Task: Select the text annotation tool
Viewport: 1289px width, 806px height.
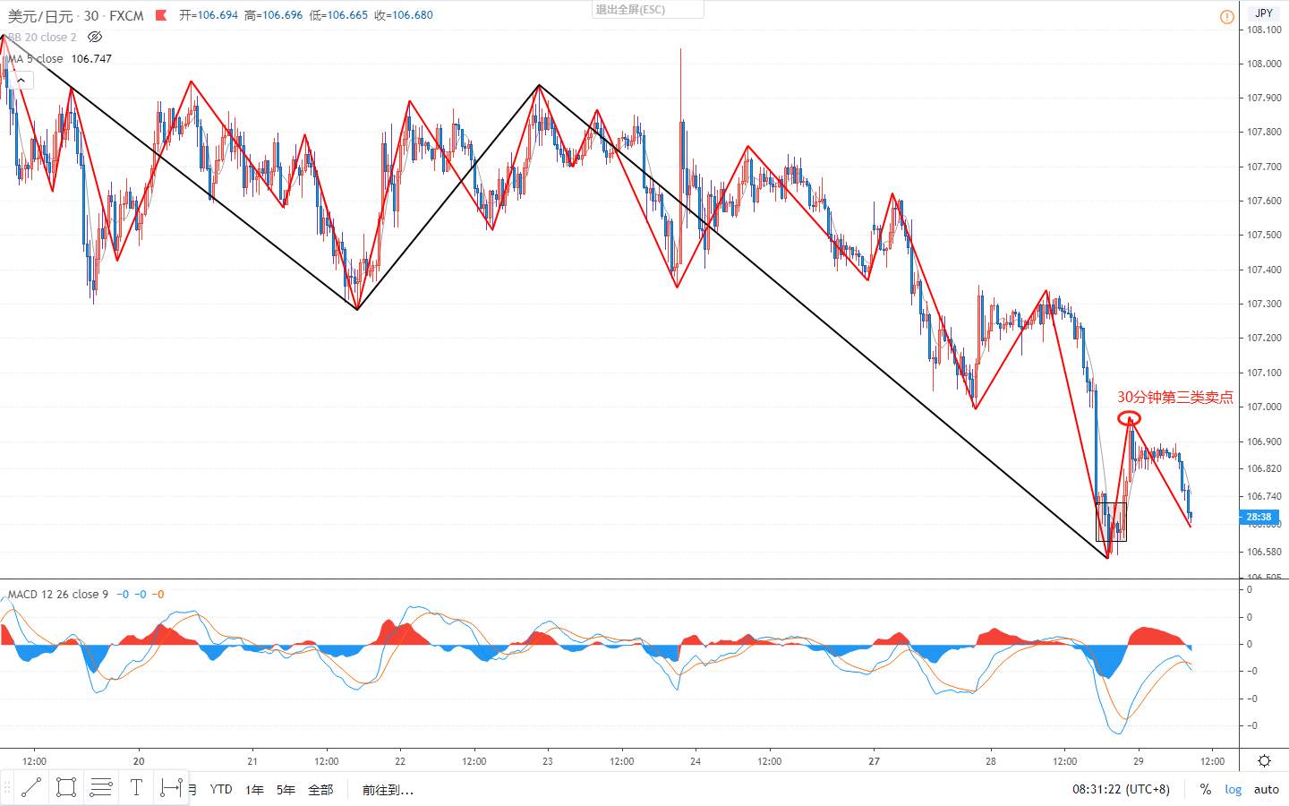Action: point(136,788)
